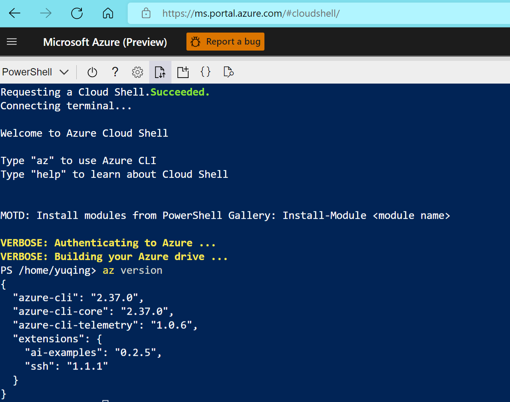510x402 pixels.
Task: Open a new session icon
Action: coord(183,72)
